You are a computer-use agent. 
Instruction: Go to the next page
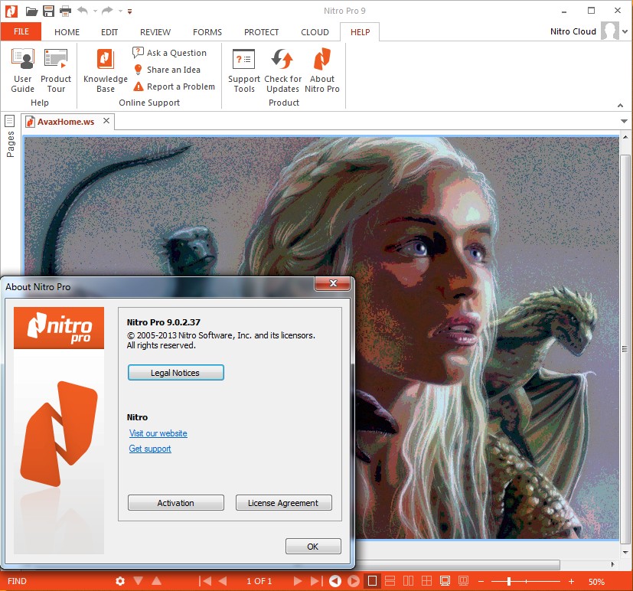298,581
